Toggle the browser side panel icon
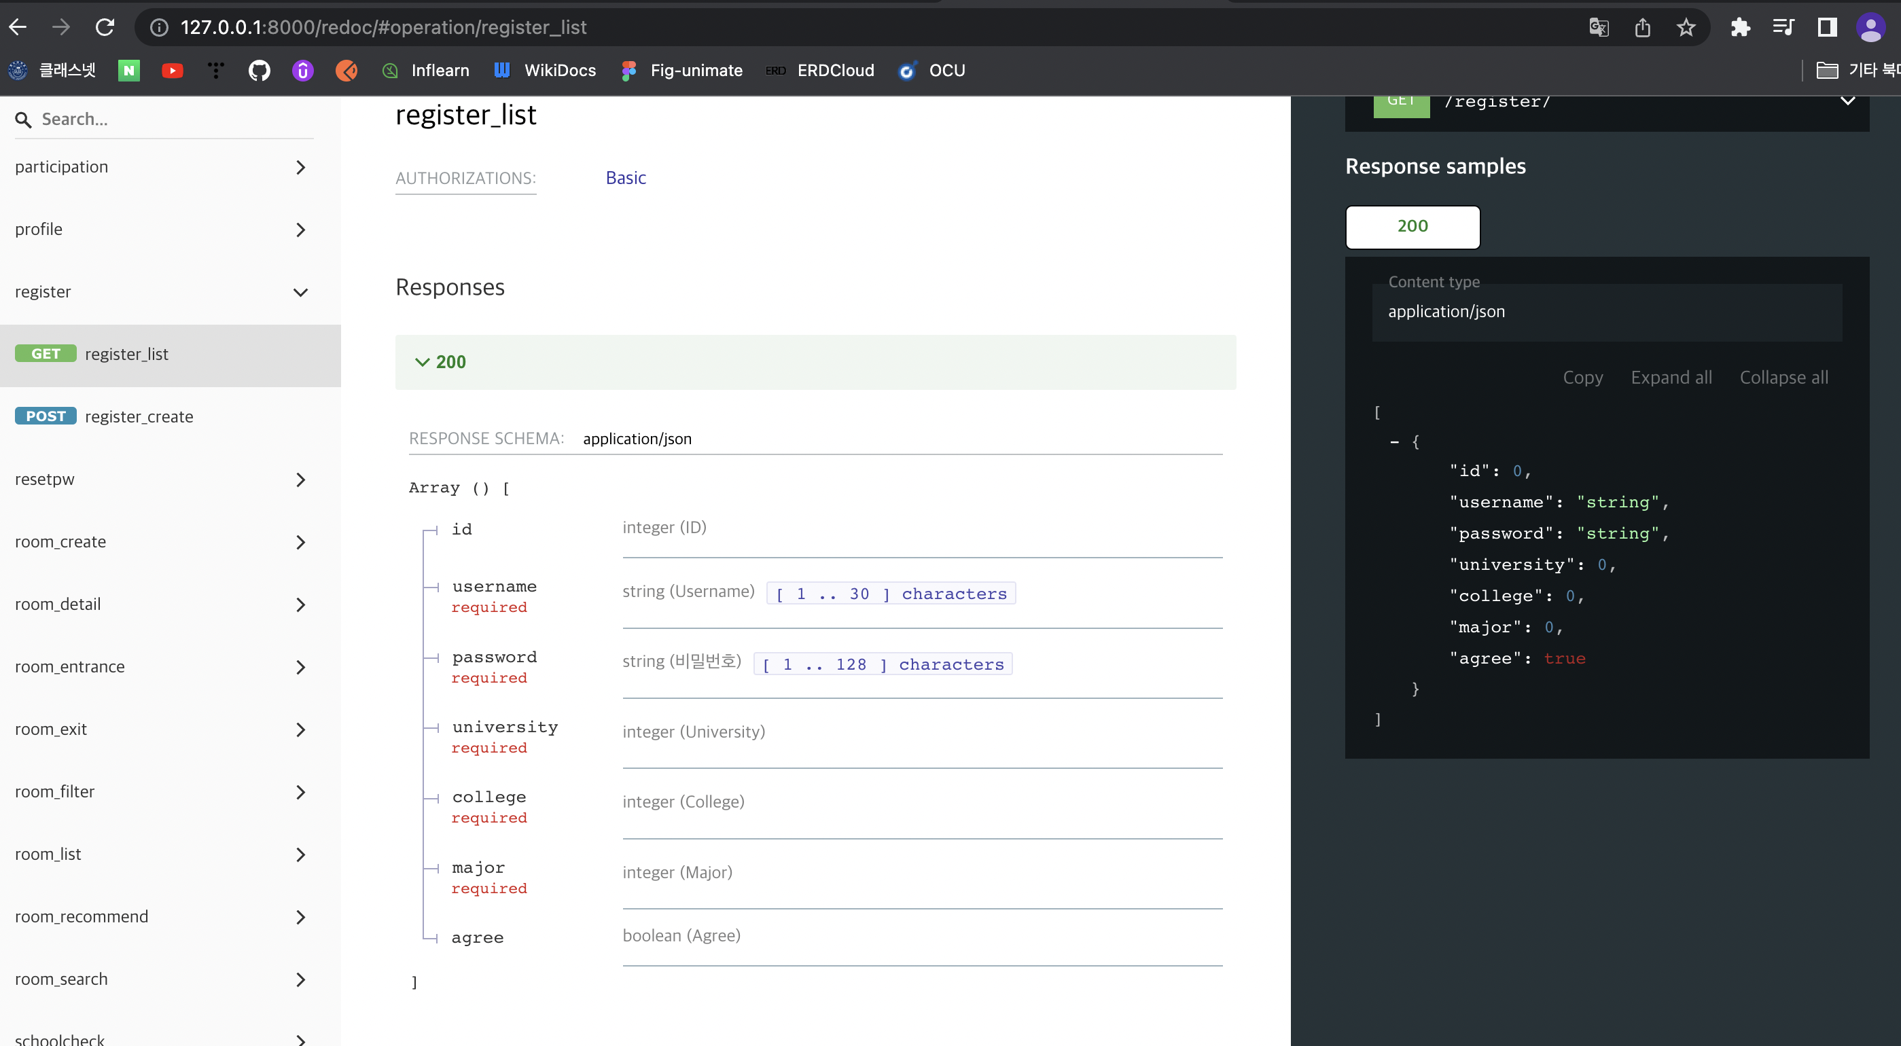The image size is (1901, 1046). (x=1827, y=27)
